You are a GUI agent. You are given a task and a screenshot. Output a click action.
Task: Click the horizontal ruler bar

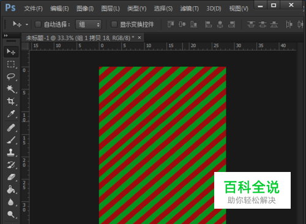point(163,46)
